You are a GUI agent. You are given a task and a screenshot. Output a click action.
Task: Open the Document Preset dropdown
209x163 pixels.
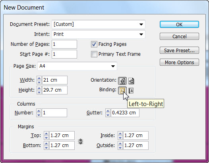coord(99,24)
